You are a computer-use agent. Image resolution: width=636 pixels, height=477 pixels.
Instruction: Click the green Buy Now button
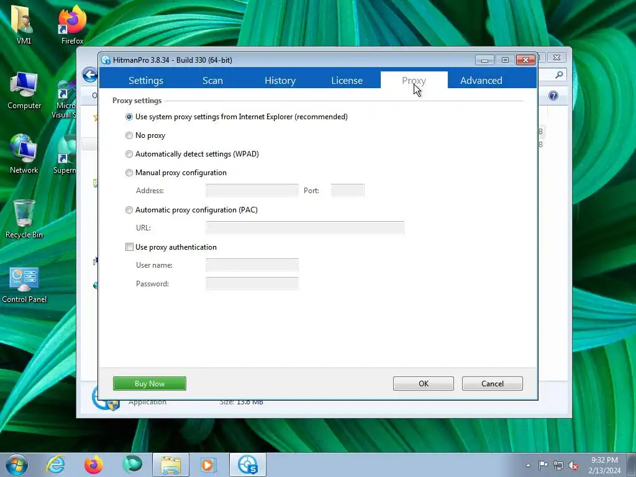150,383
